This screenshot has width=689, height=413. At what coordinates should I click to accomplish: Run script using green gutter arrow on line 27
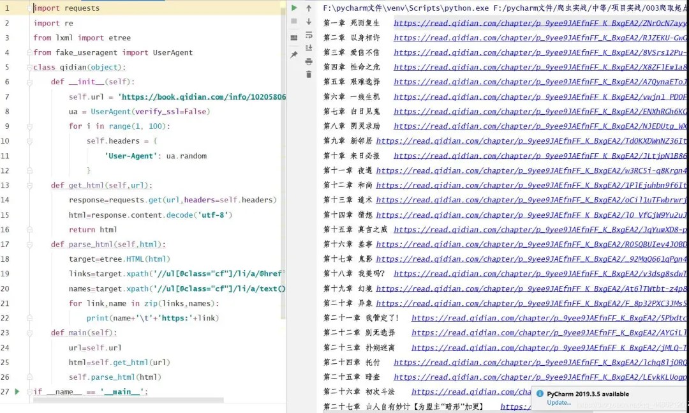(x=17, y=391)
